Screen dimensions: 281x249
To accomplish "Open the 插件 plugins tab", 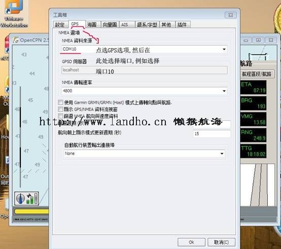I will point(183,24).
